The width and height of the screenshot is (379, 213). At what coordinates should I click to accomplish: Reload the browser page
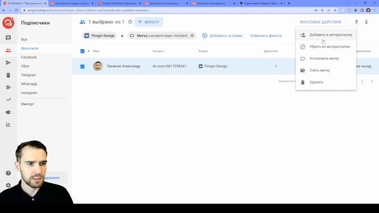click(17, 11)
